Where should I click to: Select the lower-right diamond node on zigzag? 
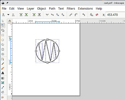pyautogui.click(x=56, y=58)
